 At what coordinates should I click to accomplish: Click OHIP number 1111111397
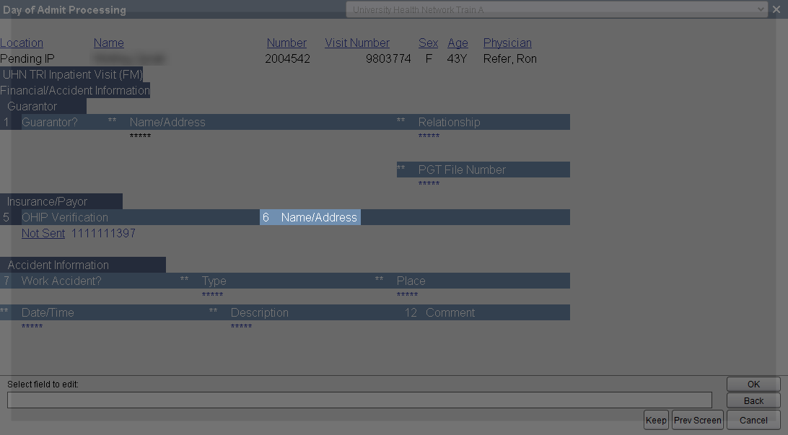pyautogui.click(x=103, y=234)
